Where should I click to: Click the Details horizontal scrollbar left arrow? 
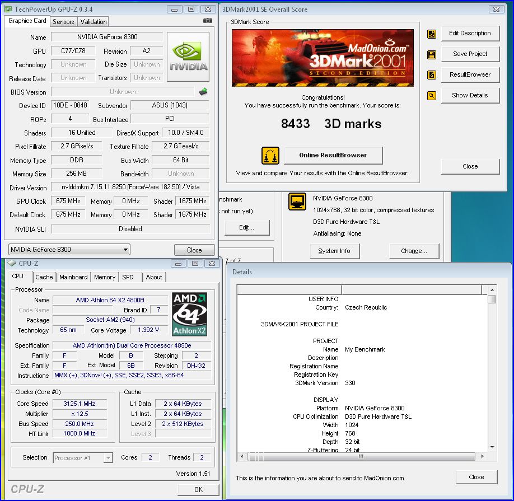pos(242,456)
